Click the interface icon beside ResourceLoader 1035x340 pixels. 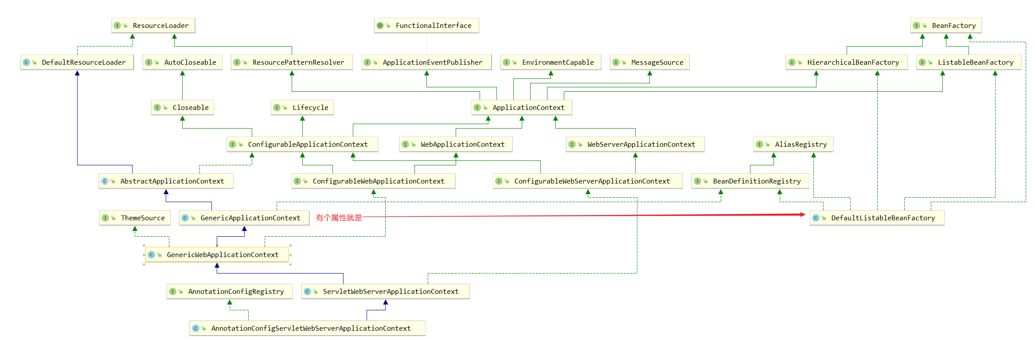[x=117, y=26]
